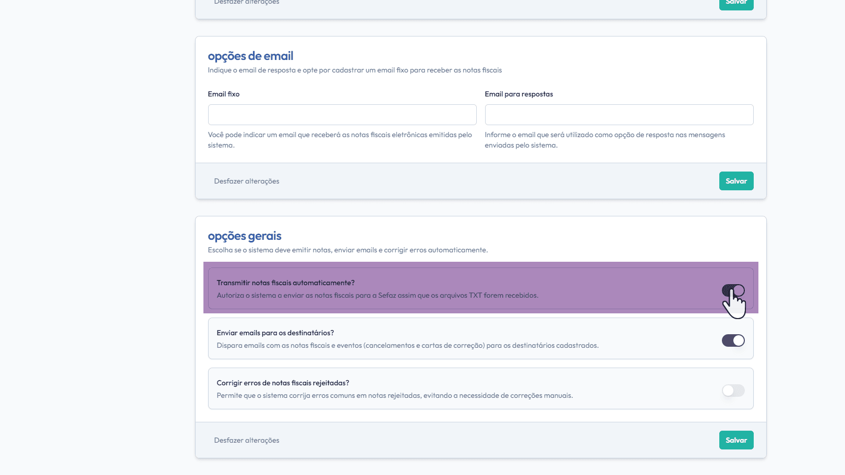This screenshot has height=475, width=845.
Task: Click the help text below Email fixo
Action: (340, 140)
